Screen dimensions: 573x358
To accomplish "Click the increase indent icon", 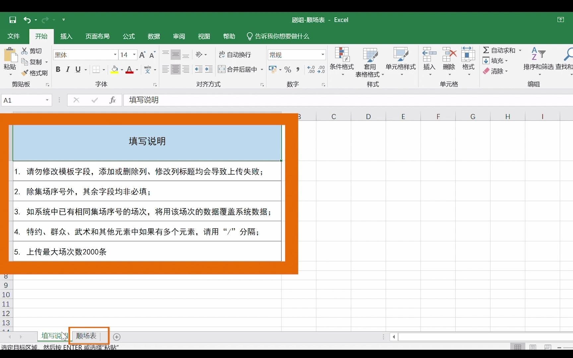I will [x=209, y=69].
